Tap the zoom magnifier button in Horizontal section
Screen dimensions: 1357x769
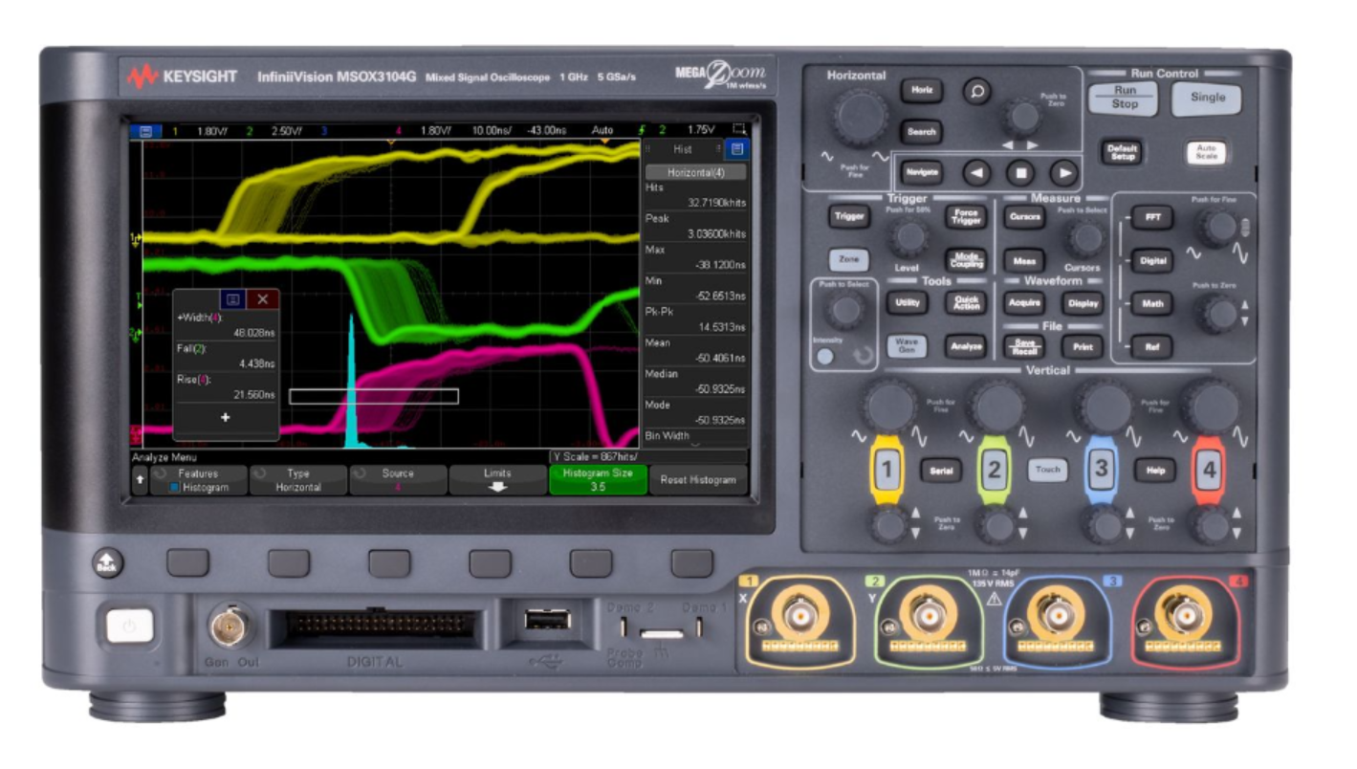(x=976, y=91)
